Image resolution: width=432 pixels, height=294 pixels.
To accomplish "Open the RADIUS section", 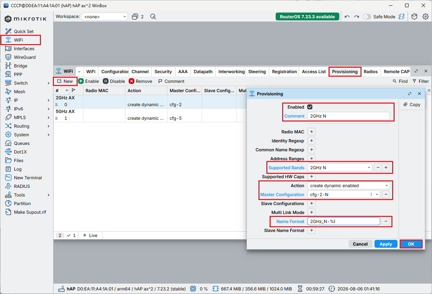I will (22, 186).
